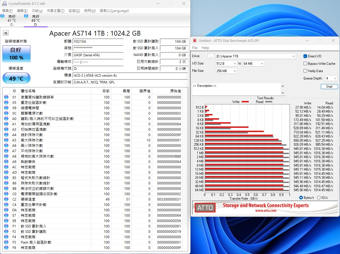The width and height of the screenshot is (340, 254).
Task: Open the I/O Size start dropdown 512 B
Action: point(226,64)
